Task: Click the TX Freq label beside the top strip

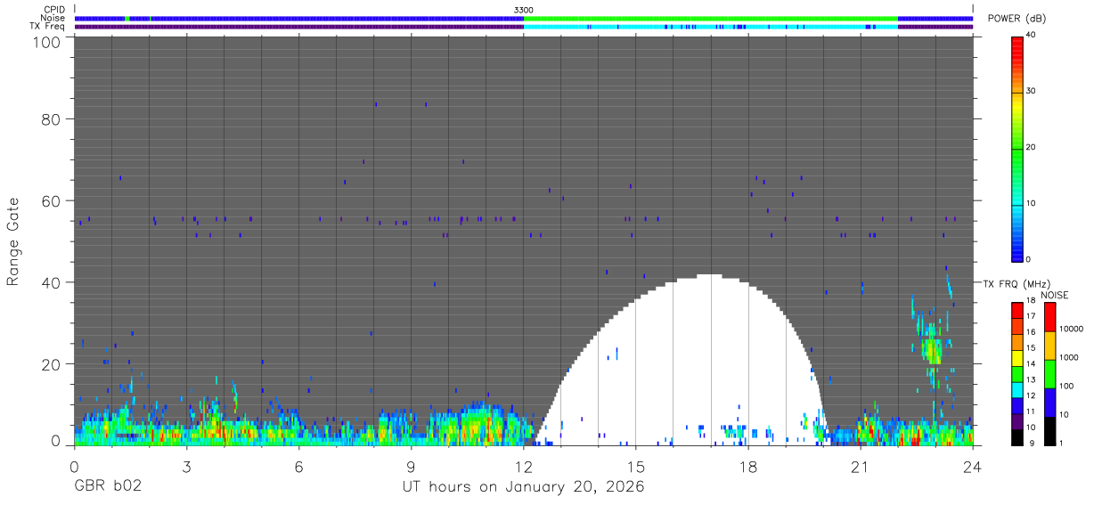Action: point(47,27)
